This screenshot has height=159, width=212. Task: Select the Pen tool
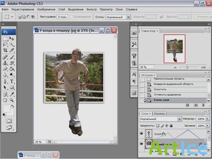click(5, 81)
